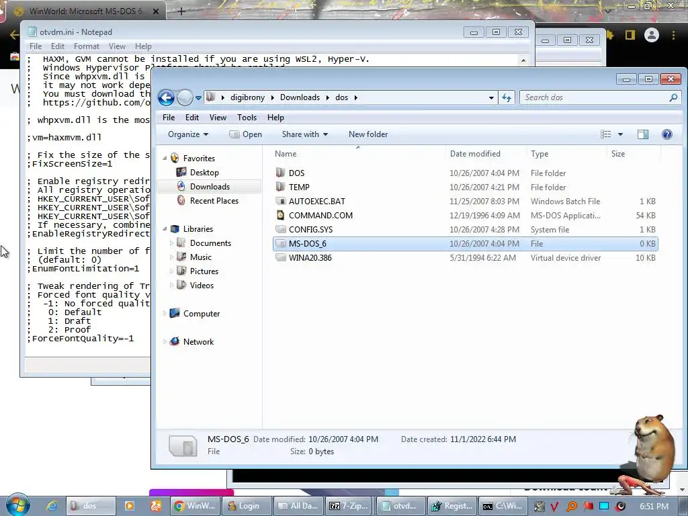Viewport: 688px width, 516px height.
Task: Open Windows Media Player taskbar icon
Action: tap(130, 506)
